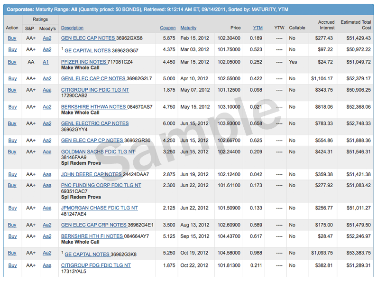
Task: View Moody's Aaa rating for JPMorgan Chase row
Action: 47,208
